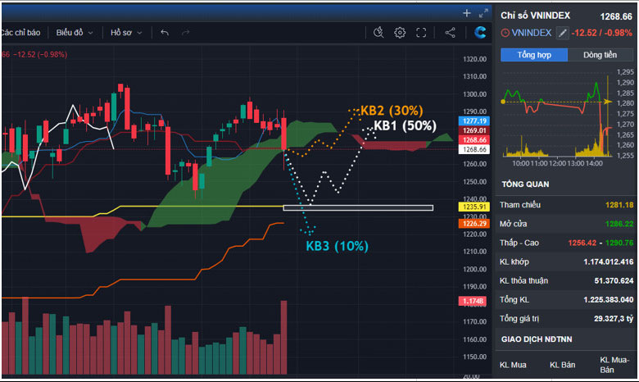The image size is (639, 382).
Task: Switch to the Tổng hợp tab
Action: pyautogui.click(x=534, y=55)
